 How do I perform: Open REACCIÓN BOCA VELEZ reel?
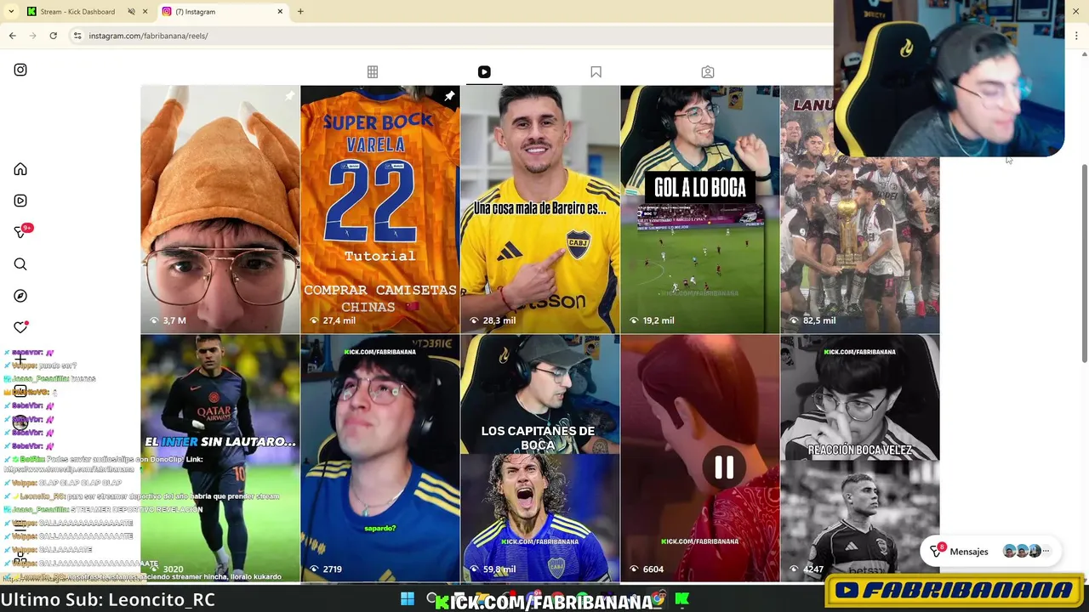860,458
